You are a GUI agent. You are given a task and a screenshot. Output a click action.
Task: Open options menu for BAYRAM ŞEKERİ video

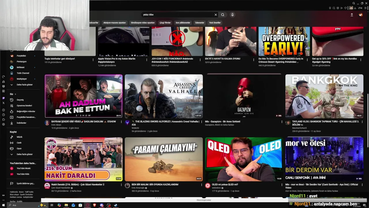(121, 122)
